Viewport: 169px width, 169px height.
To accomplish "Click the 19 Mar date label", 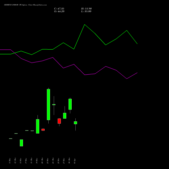I will click(x=37, y=161).
